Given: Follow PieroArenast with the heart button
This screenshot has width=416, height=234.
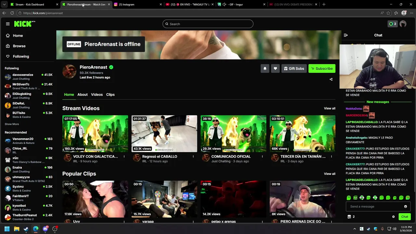Looking at the screenshot, I should [275, 69].
